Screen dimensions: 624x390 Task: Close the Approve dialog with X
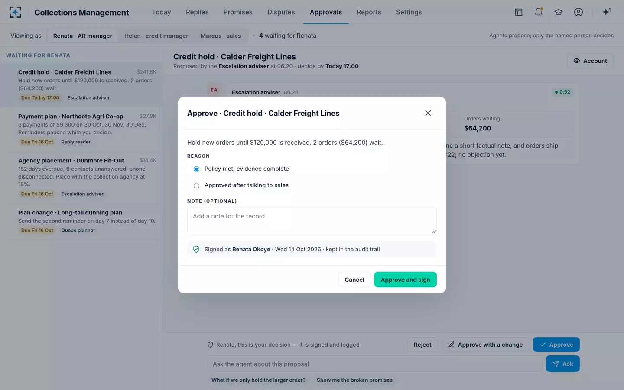(428, 113)
